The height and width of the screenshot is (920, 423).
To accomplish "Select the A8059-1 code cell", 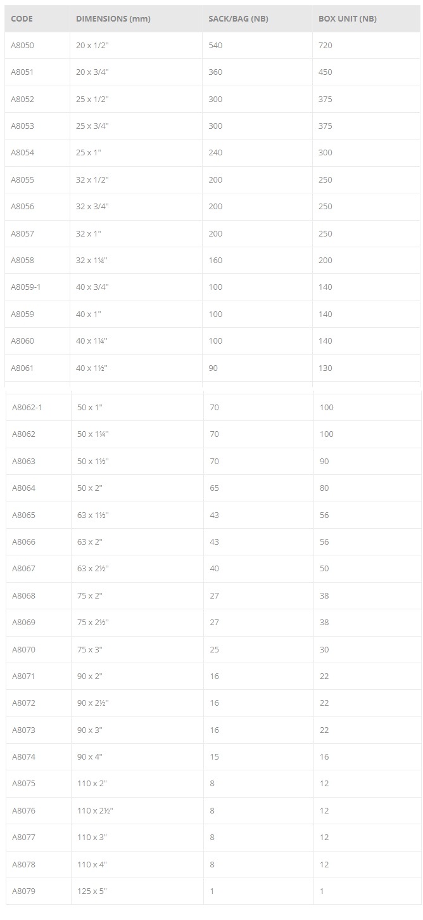I will (x=26, y=287).
